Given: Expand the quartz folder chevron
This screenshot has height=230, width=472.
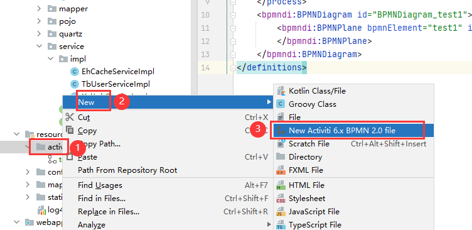Looking at the screenshot, I should 39,34.
